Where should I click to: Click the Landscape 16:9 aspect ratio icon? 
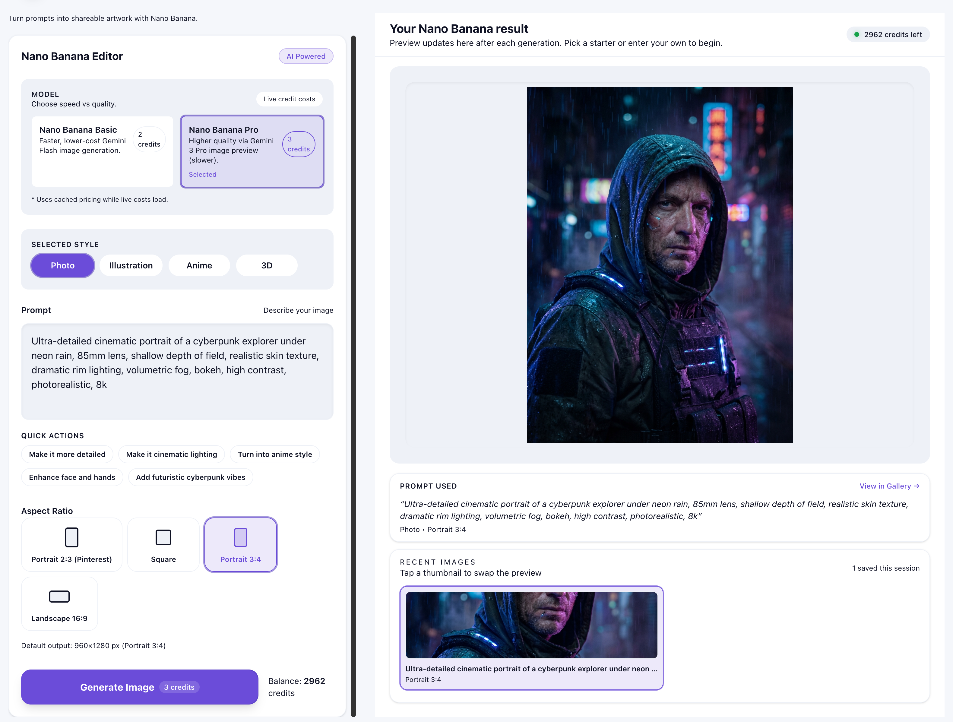pyautogui.click(x=59, y=596)
